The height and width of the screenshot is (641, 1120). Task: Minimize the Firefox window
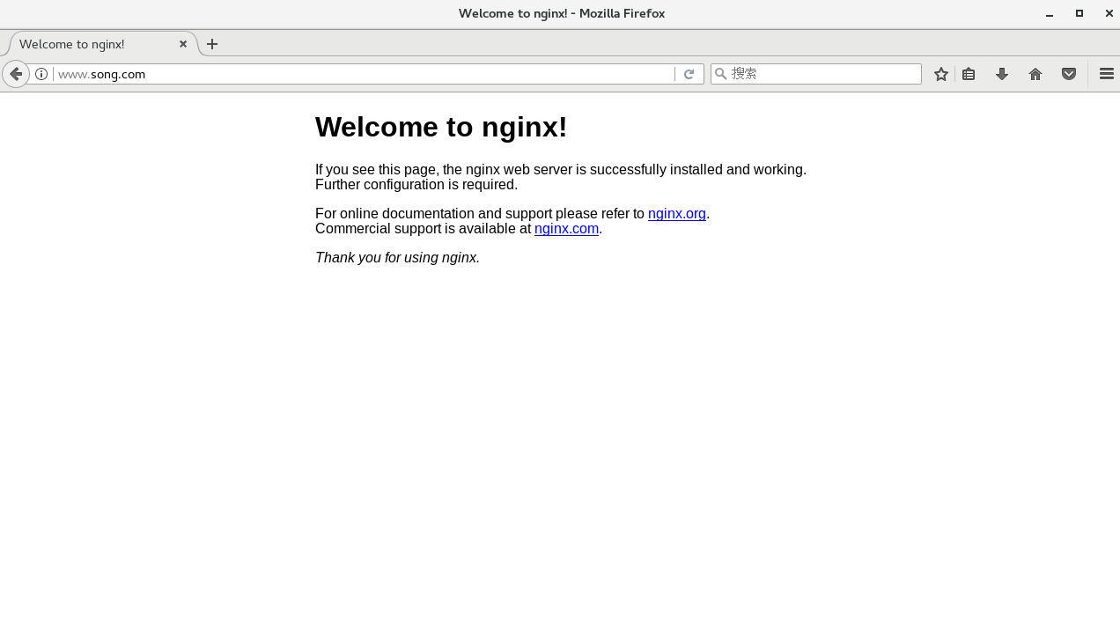1050,13
